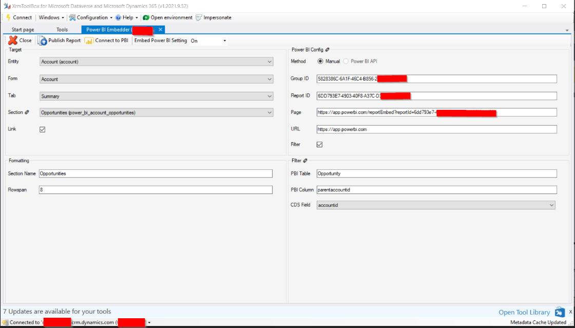The height and width of the screenshot is (328, 575).
Task: Maximize the XrmToolBox window
Action: point(544,6)
